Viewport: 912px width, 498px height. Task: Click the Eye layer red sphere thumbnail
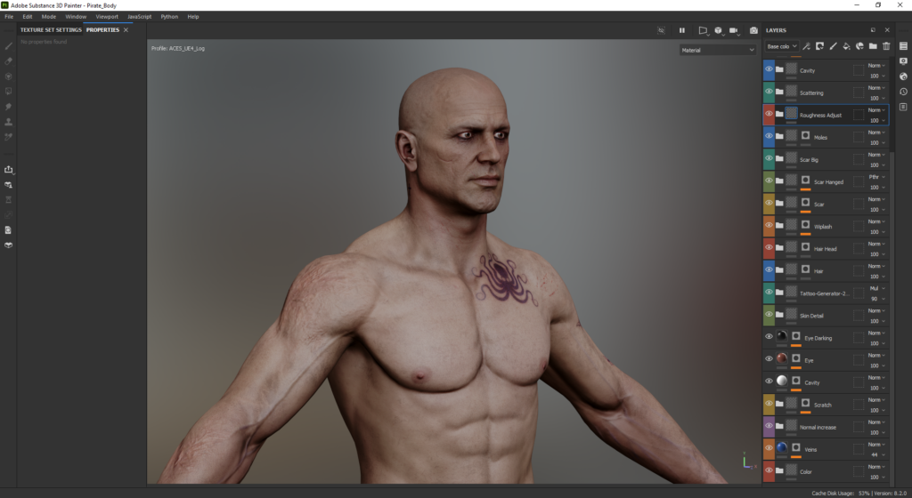coord(782,358)
